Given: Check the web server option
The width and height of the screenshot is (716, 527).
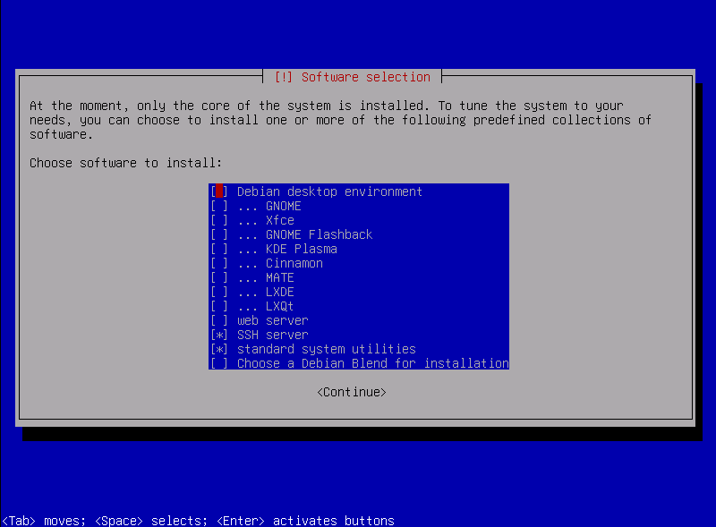Looking at the screenshot, I should coord(219,320).
